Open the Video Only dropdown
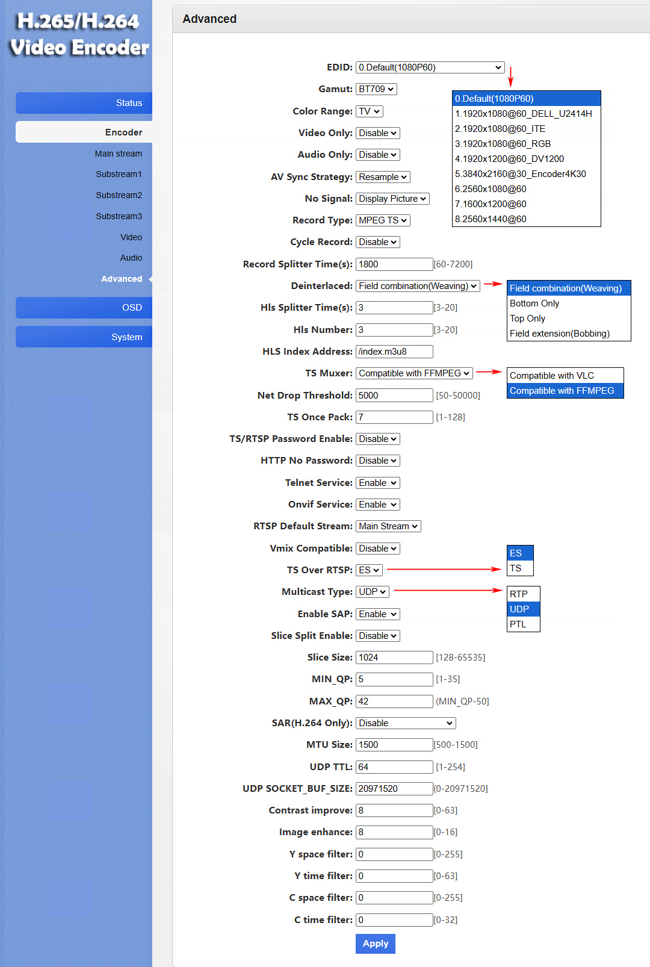The width and height of the screenshot is (650, 967). (378, 133)
